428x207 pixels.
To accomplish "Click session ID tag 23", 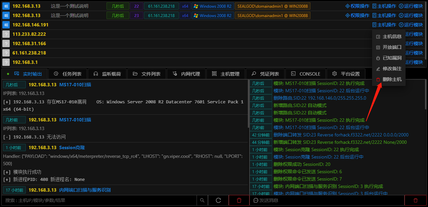I will pyautogui.click(x=136, y=15).
